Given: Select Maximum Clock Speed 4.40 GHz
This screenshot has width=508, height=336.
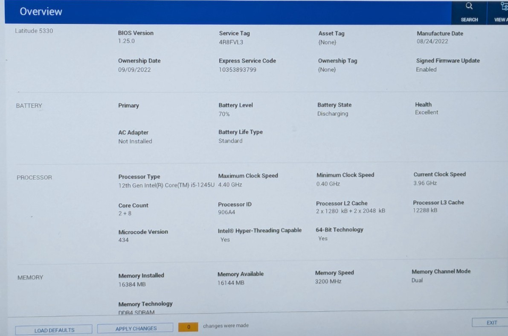Looking at the screenshot, I should [x=230, y=184].
